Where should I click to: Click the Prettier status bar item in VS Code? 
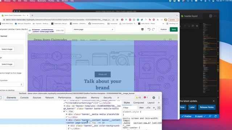click(187, 116)
